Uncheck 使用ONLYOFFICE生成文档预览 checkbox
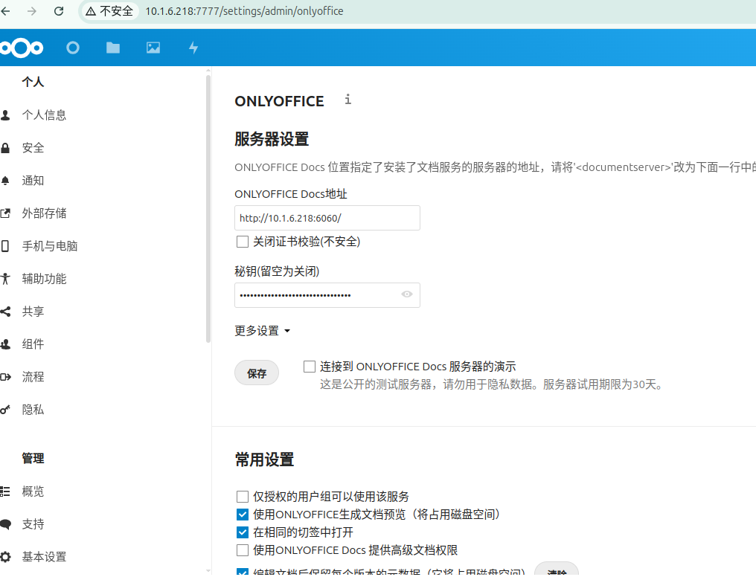Screen dimensions: 756x577 [243, 515]
